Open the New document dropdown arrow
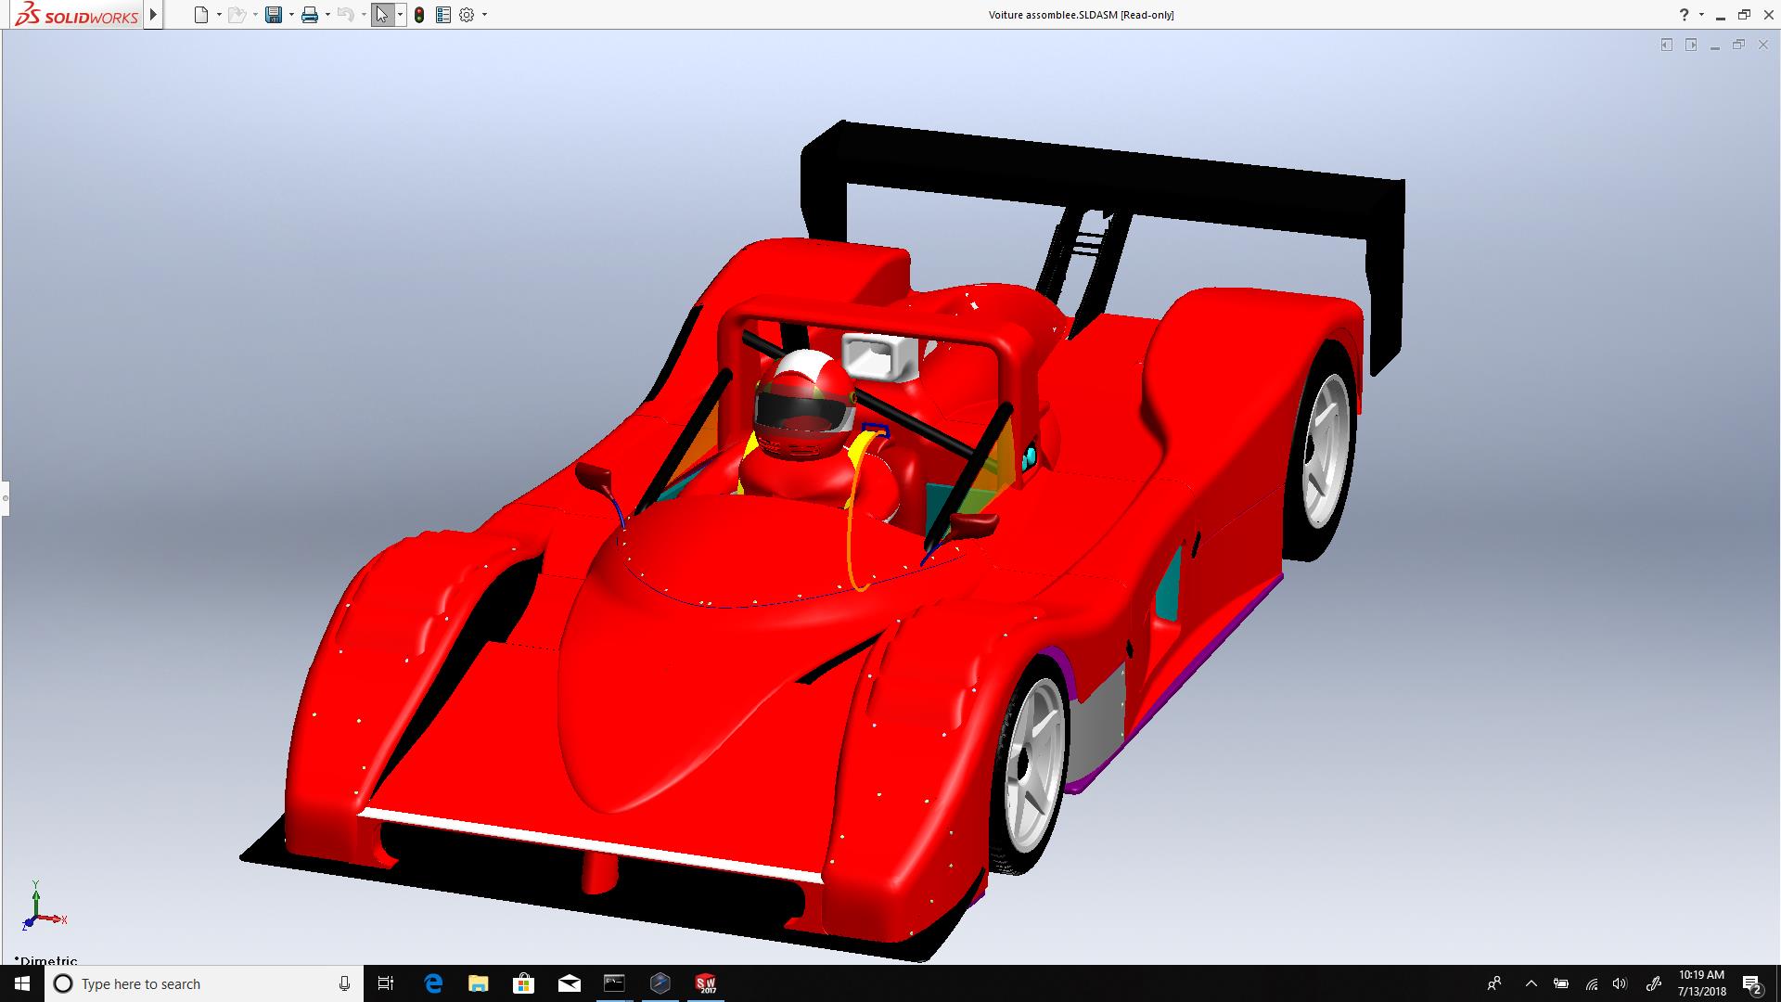The height and width of the screenshot is (1002, 1781). click(219, 15)
